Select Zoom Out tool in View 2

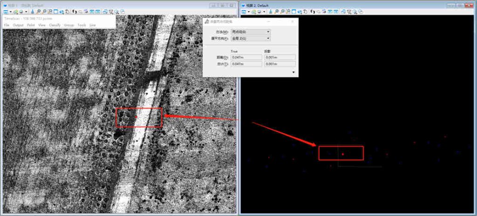283,12
